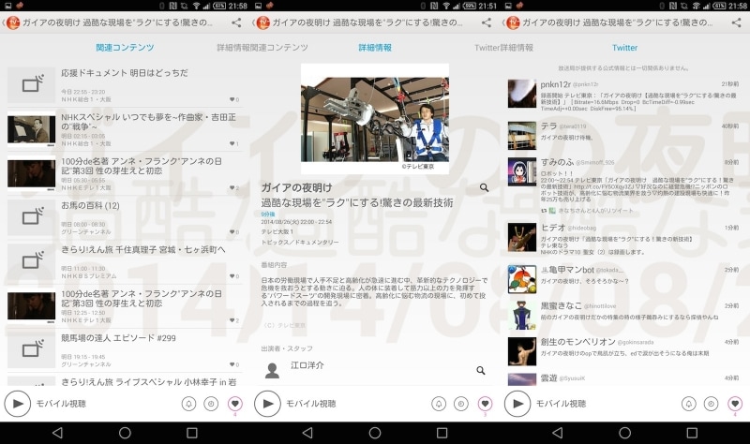Tap bell notification icon in middle screen

point(439,404)
